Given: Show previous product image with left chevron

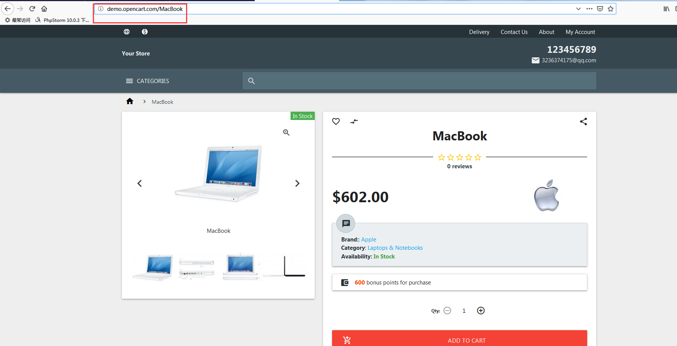Looking at the screenshot, I should pos(140,183).
